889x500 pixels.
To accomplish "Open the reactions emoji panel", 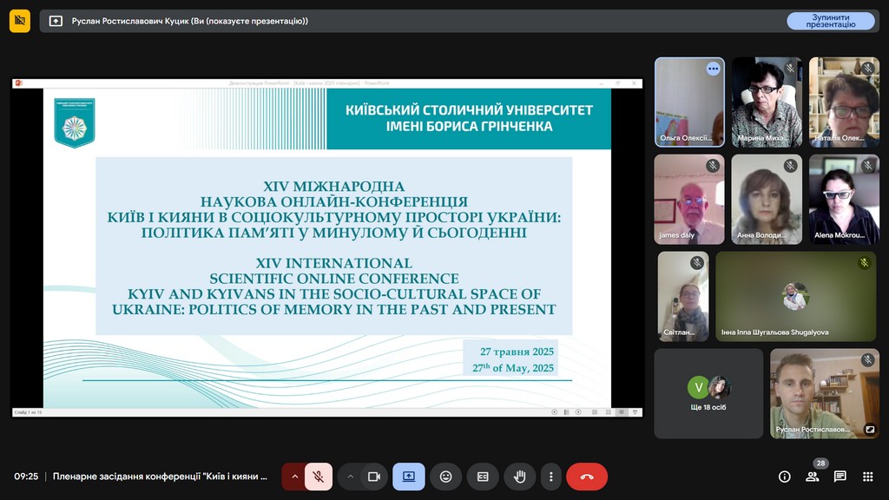I will coord(446,477).
